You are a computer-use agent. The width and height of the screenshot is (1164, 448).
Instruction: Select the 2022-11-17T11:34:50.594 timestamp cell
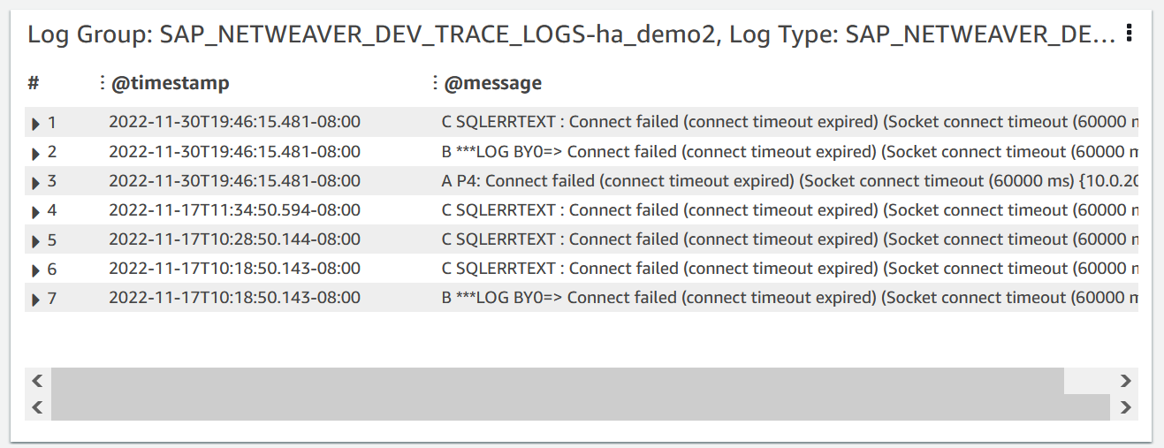point(234,210)
